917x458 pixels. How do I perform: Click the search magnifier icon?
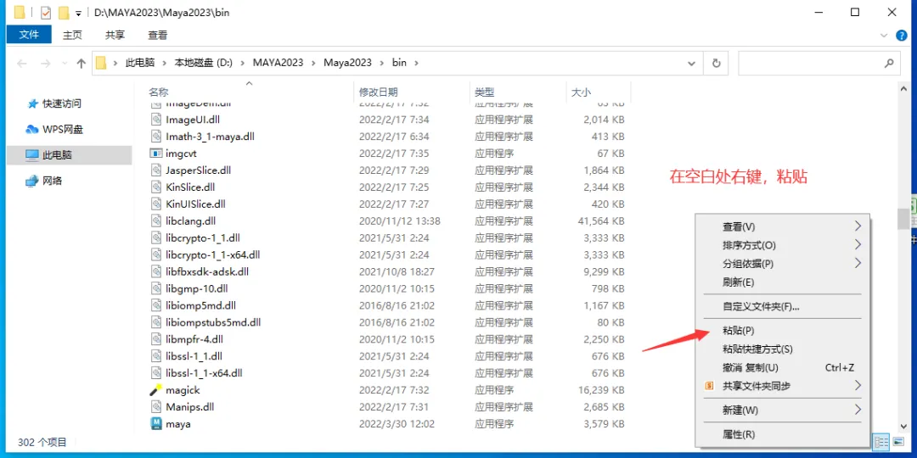coord(889,63)
